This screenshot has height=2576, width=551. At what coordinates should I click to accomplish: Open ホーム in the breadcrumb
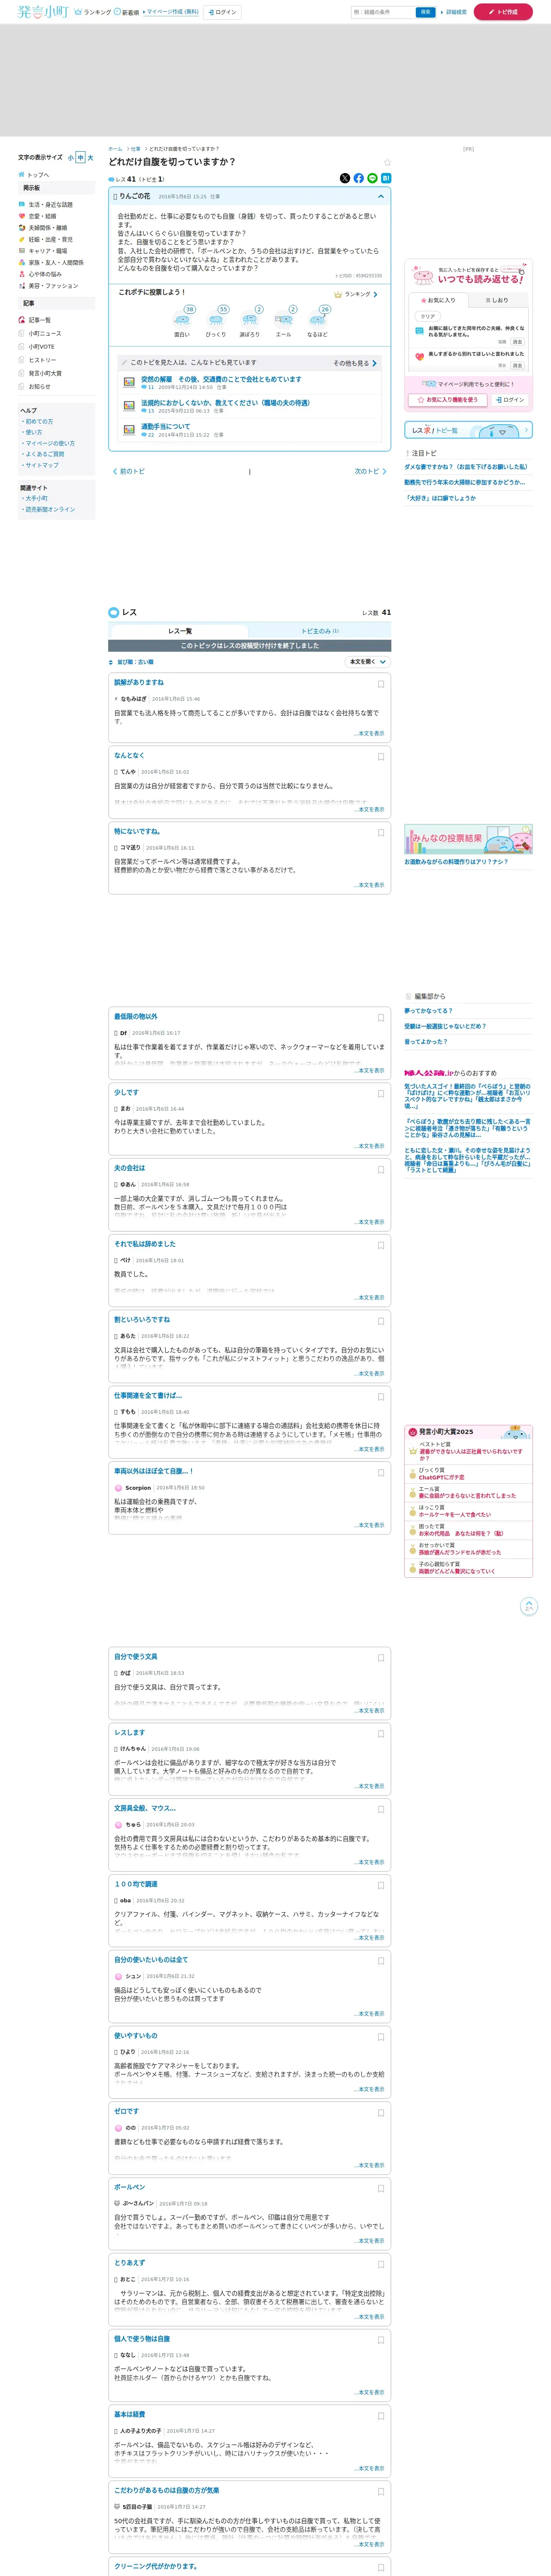click(x=115, y=149)
